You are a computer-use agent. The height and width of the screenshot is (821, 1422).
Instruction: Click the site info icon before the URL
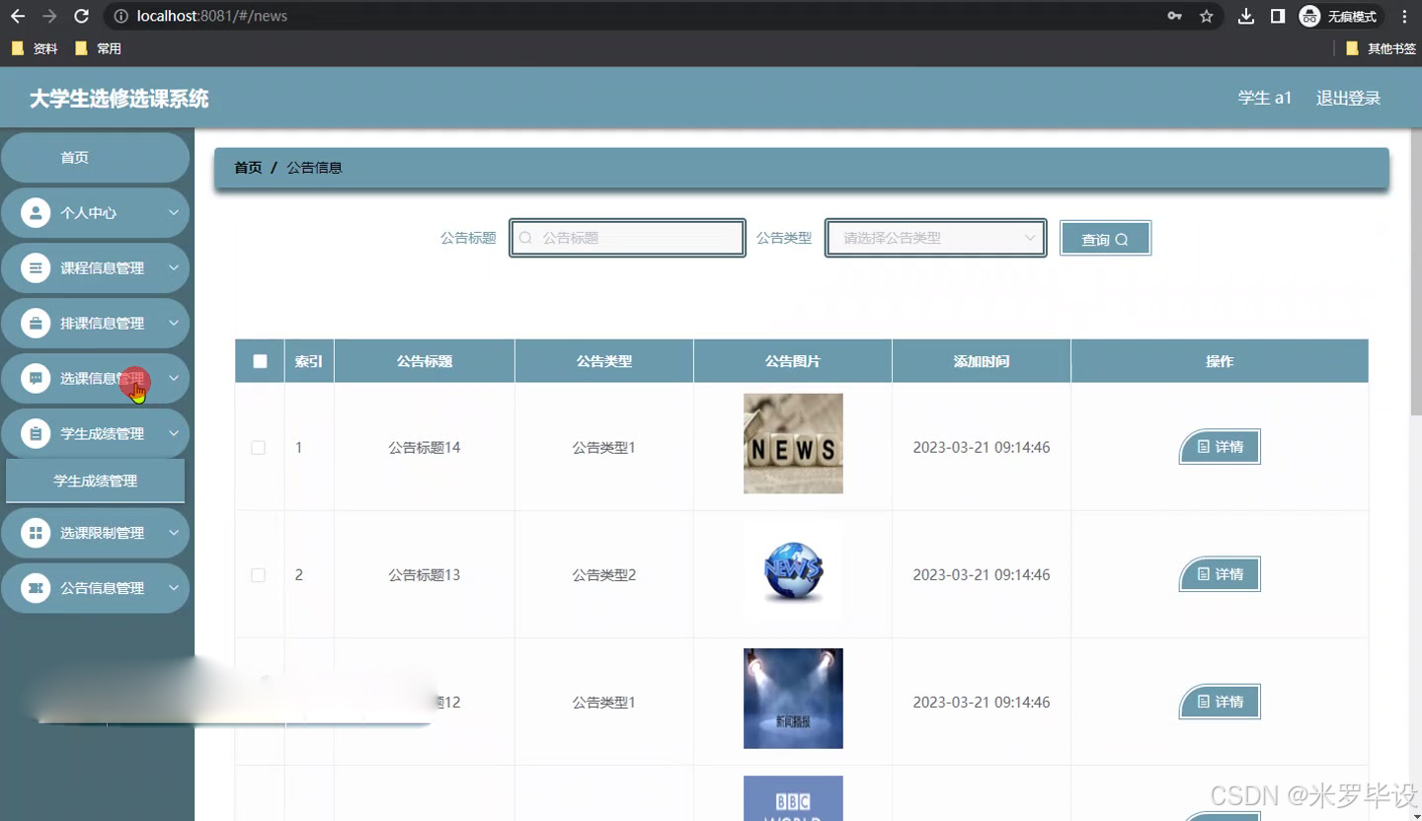[x=120, y=16]
